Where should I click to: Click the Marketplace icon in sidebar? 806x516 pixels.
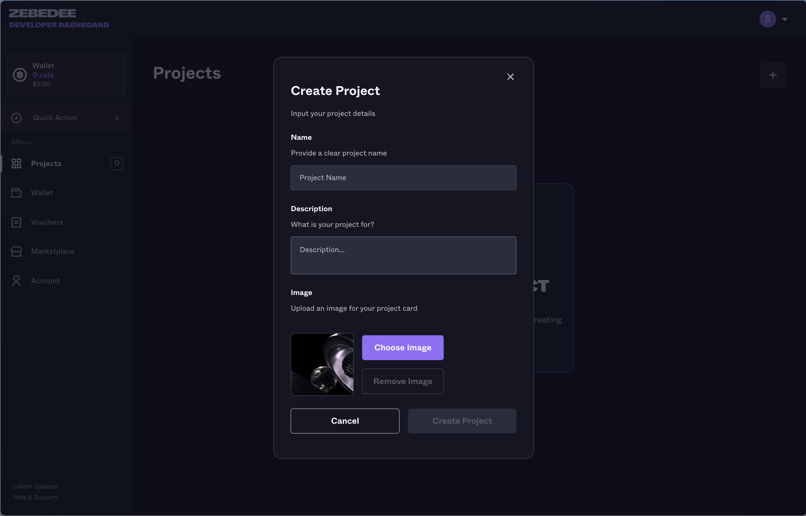point(16,251)
